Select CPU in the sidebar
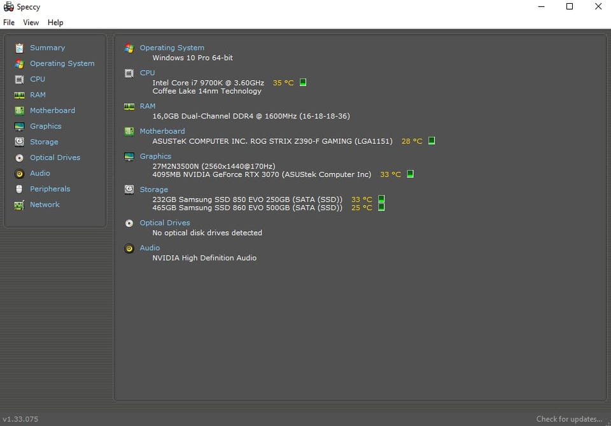The width and height of the screenshot is (611, 426). [38, 79]
